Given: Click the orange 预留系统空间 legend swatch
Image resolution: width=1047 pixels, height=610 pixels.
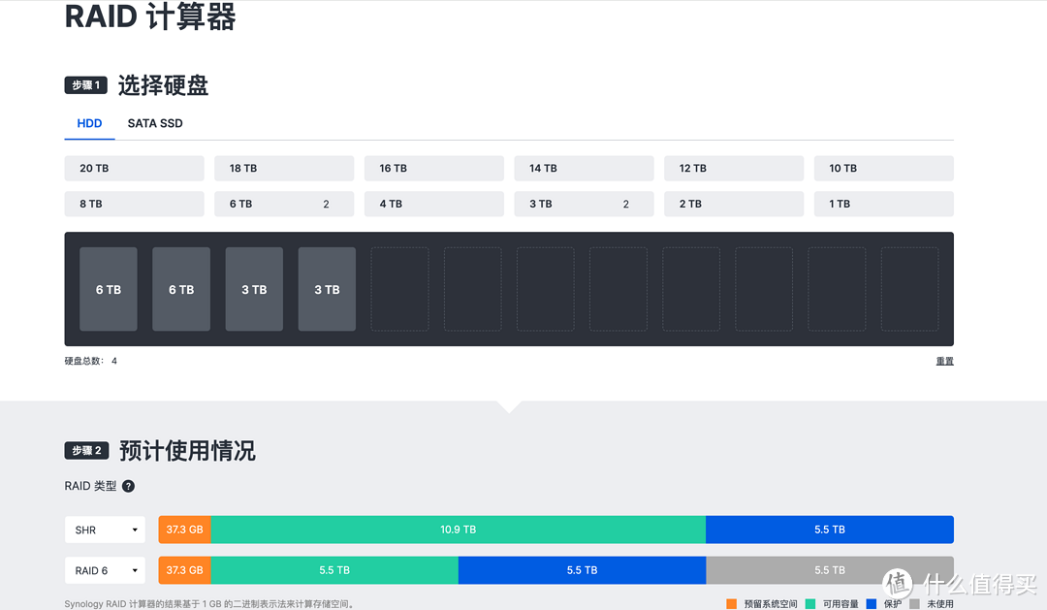Looking at the screenshot, I should (730, 602).
